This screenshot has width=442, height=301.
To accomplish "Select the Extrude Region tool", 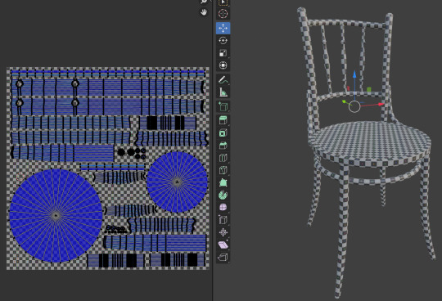I will coord(223,120).
